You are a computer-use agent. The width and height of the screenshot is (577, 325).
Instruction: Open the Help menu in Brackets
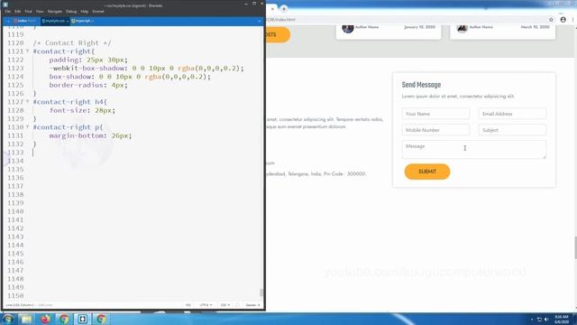click(x=85, y=12)
